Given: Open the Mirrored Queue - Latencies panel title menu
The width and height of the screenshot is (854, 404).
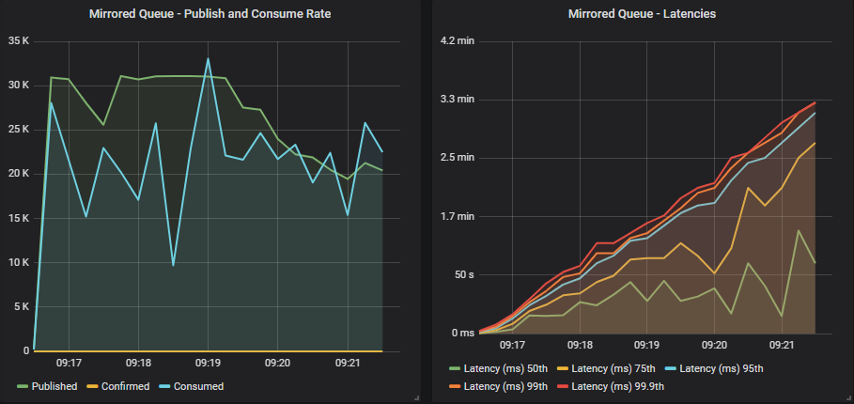Looking at the screenshot, I should (x=643, y=14).
